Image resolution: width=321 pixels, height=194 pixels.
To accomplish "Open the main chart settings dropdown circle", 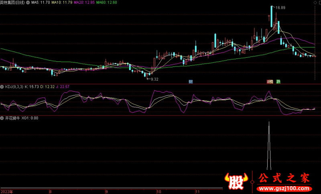I will pyautogui.click(x=27, y=2).
